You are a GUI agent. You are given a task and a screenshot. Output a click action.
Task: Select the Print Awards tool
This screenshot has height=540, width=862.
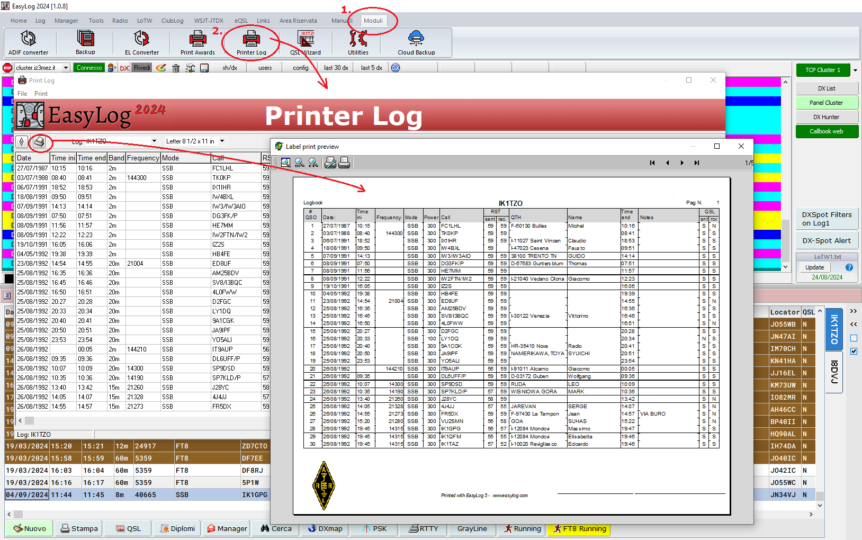[197, 42]
